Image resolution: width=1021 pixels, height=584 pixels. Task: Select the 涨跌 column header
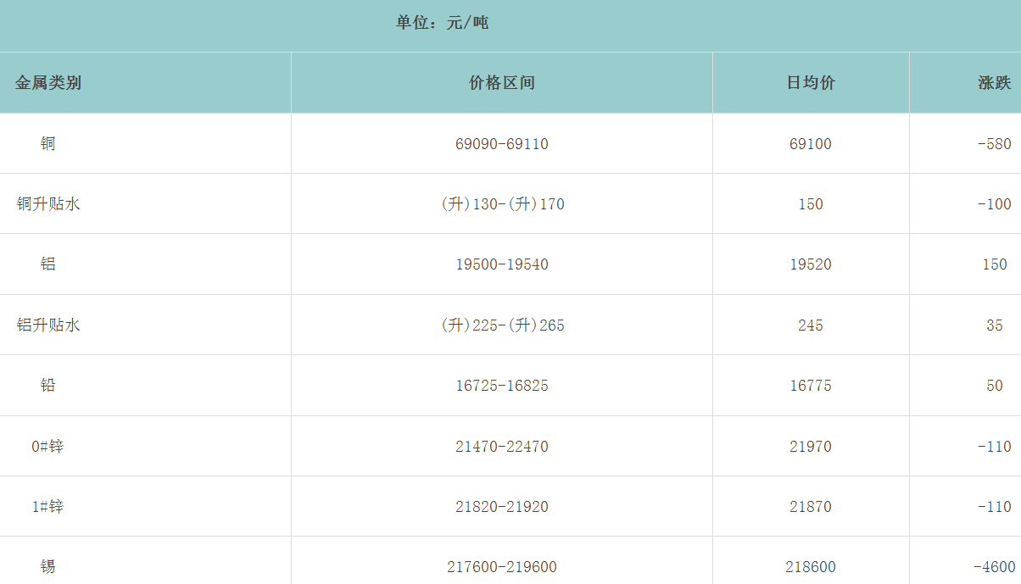[x=994, y=83]
